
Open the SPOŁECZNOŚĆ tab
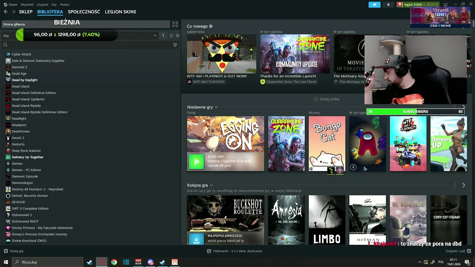point(84,12)
